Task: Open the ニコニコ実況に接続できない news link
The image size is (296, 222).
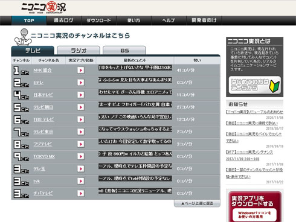Action: coord(252,123)
